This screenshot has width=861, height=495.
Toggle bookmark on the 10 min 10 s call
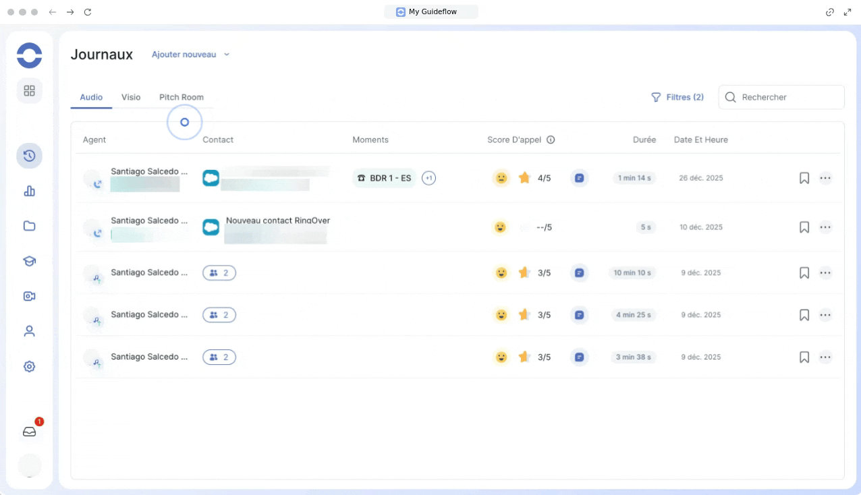804,273
